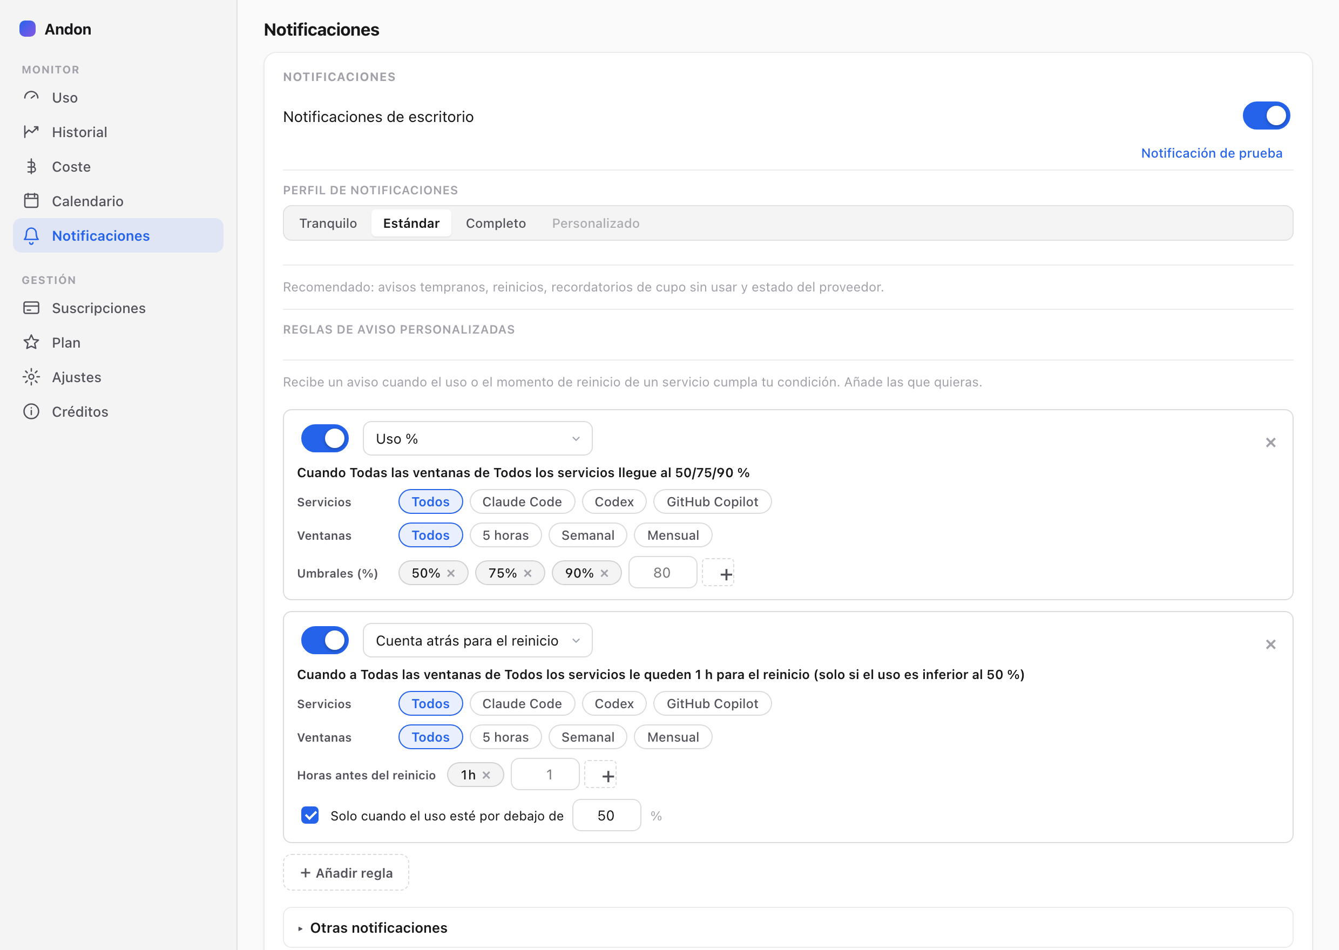Image resolution: width=1339 pixels, height=950 pixels.
Task: Delete the Cuenta atrás rule
Action: pos(1270,644)
